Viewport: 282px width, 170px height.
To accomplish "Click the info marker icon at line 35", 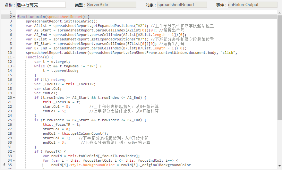I will pyautogui.click(x=4, y=165).
